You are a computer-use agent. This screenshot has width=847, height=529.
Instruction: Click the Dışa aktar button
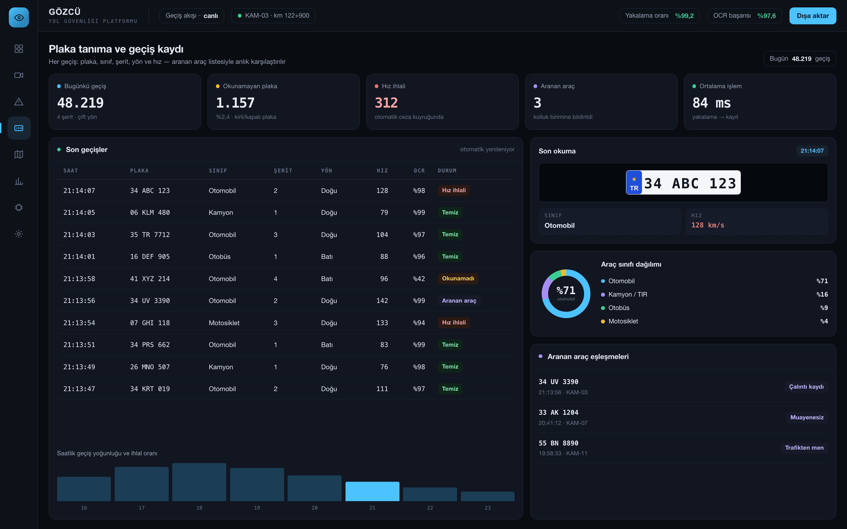(812, 16)
